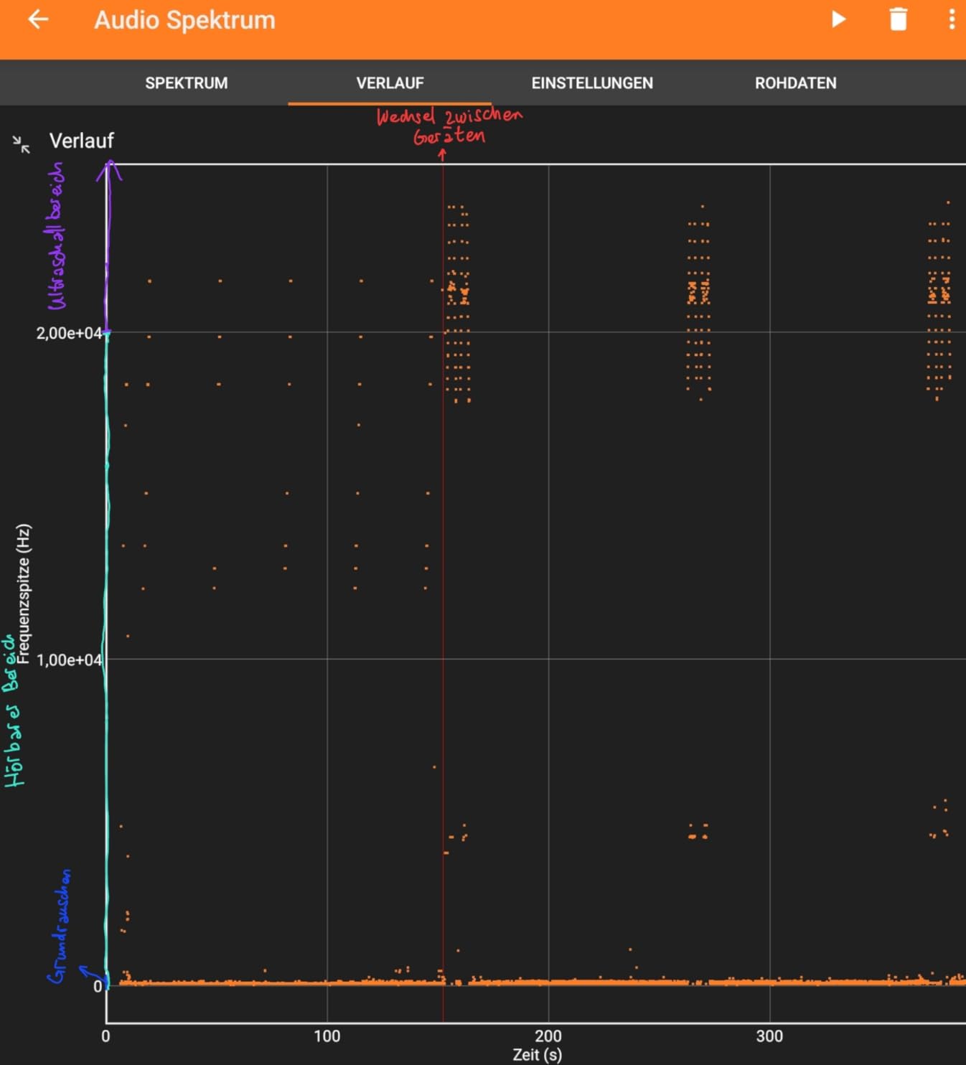The height and width of the screenshot is (1065, 966).
Task: Click the Audio Spektrum title text
Action: tap(184, 20)
